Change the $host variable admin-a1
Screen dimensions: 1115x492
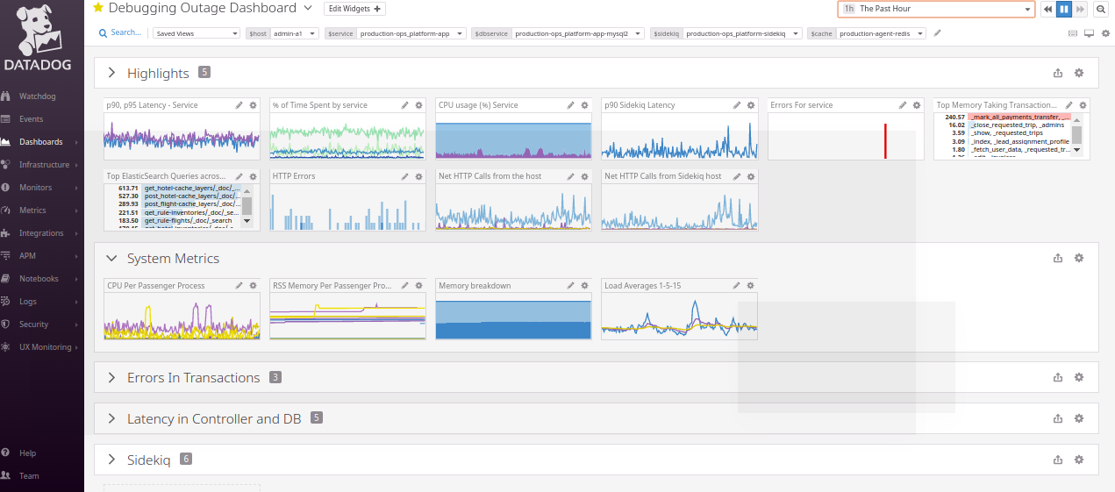point(294,33)
